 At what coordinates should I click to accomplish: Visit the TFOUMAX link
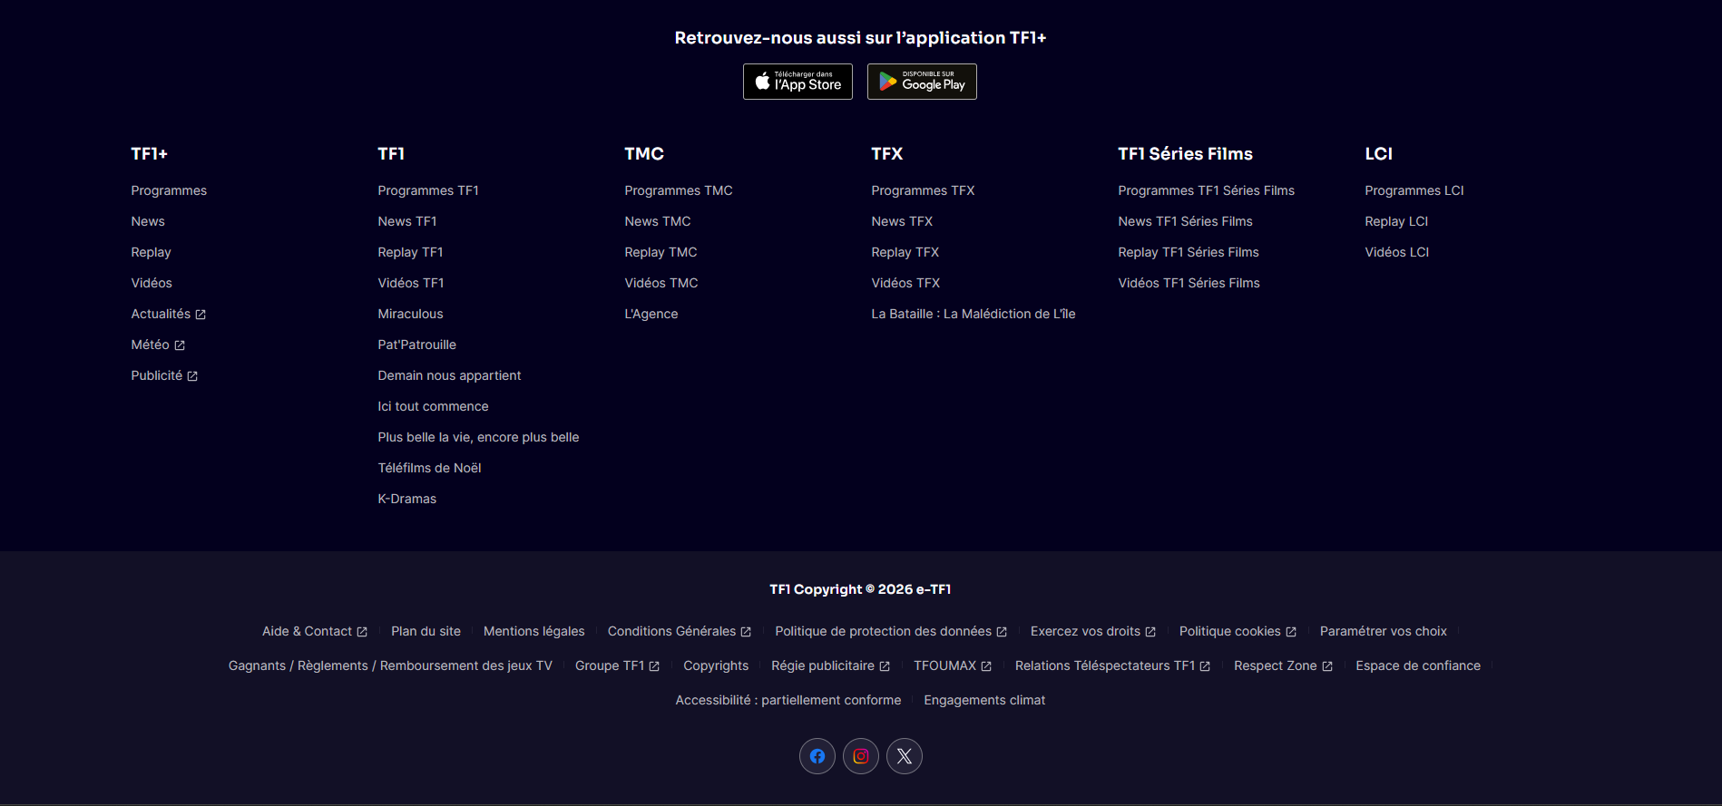(x=953, y=665)
